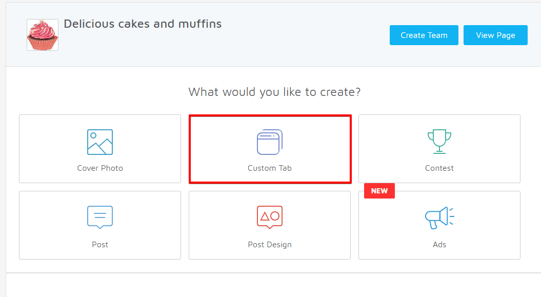Click the "Delicious cakes and muffins" page title
Viewport: 541px width, 297px height.
143,24
